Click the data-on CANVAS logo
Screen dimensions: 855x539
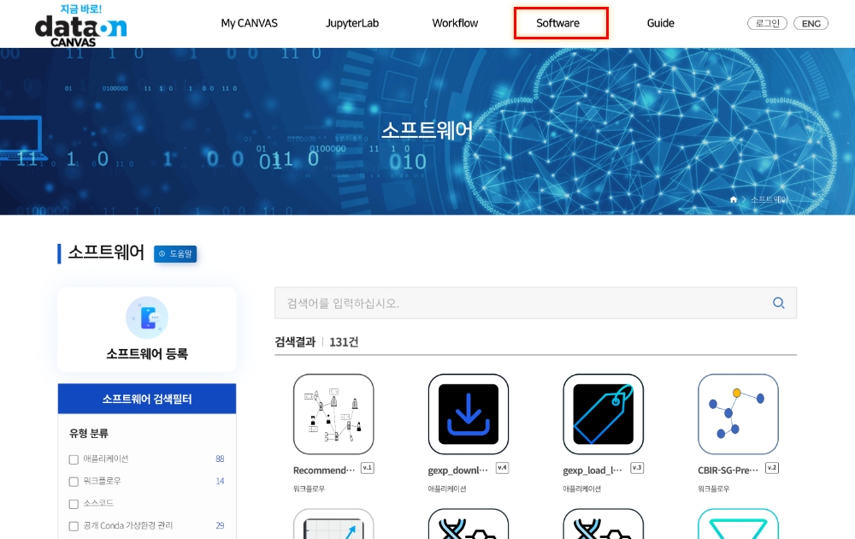point(80,26)
